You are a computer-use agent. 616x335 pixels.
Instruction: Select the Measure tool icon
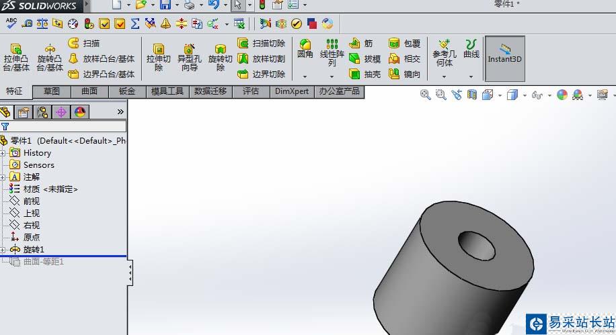[x=27, y=24]
